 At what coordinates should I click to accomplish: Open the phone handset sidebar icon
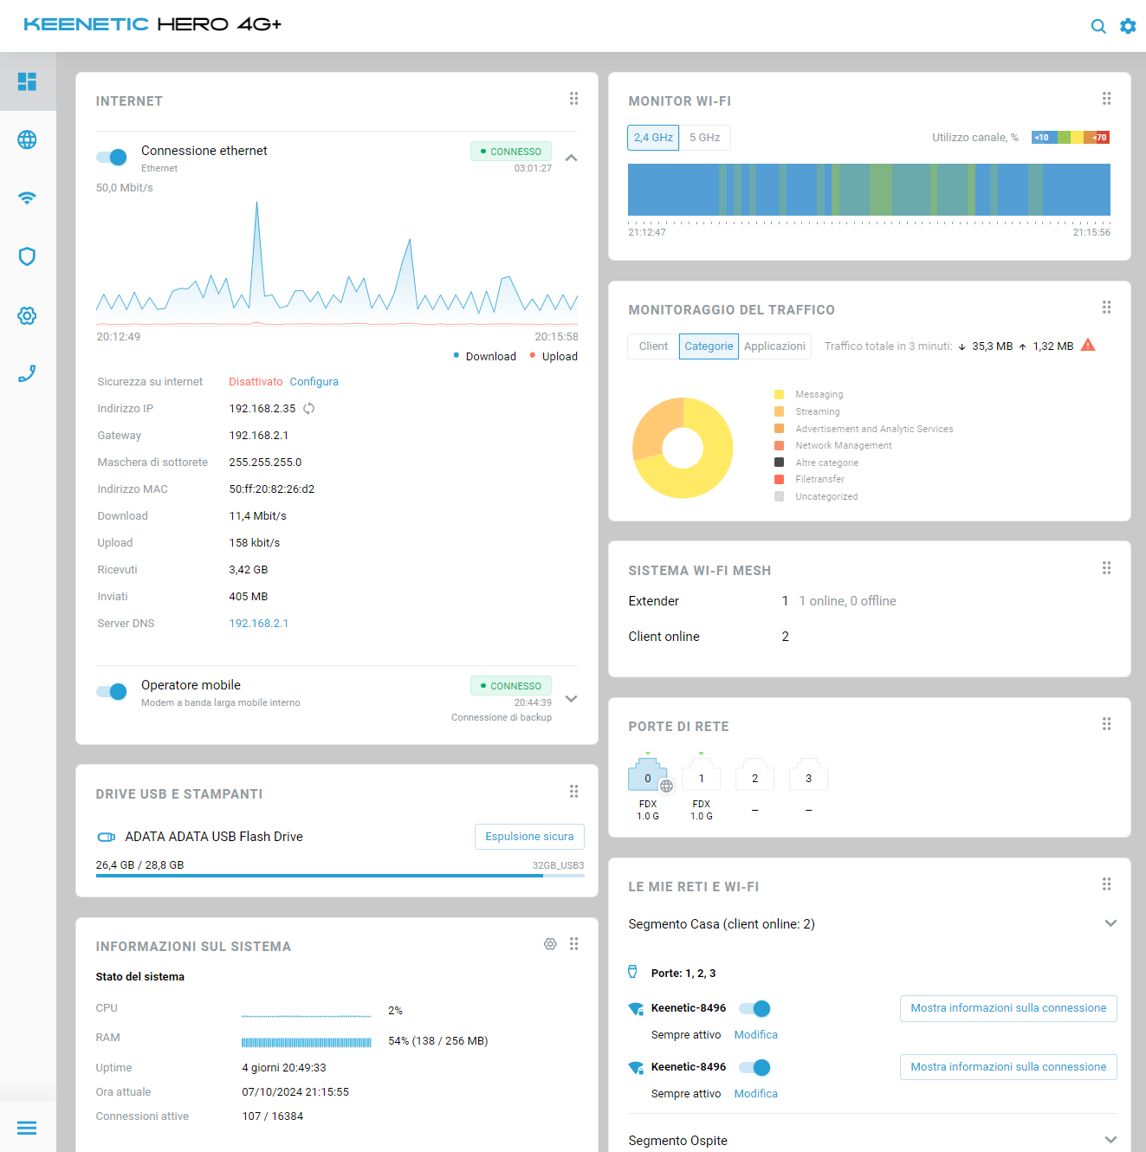(27, 373)
